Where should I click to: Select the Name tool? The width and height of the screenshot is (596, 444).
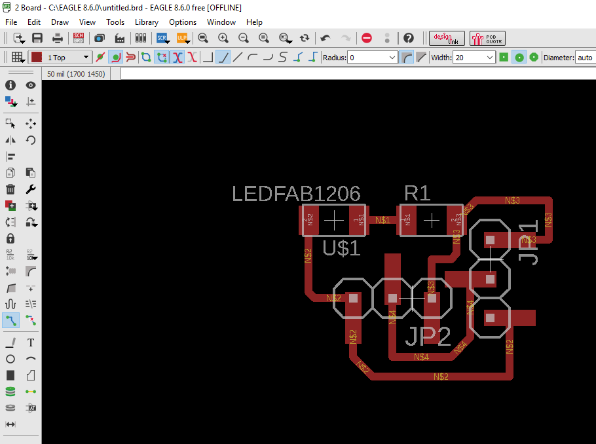point(10,255)
